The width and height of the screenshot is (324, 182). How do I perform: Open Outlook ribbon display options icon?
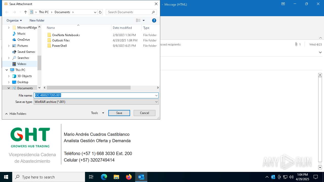point(283,4)
